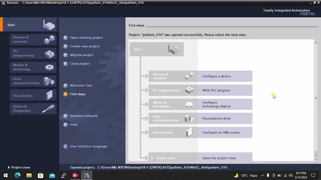This screenshot has height=180, width=321.
Task: Open the notification center icon
Action: point(313,175)
